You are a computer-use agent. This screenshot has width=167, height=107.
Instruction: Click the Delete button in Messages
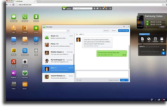tap(114, 30)
